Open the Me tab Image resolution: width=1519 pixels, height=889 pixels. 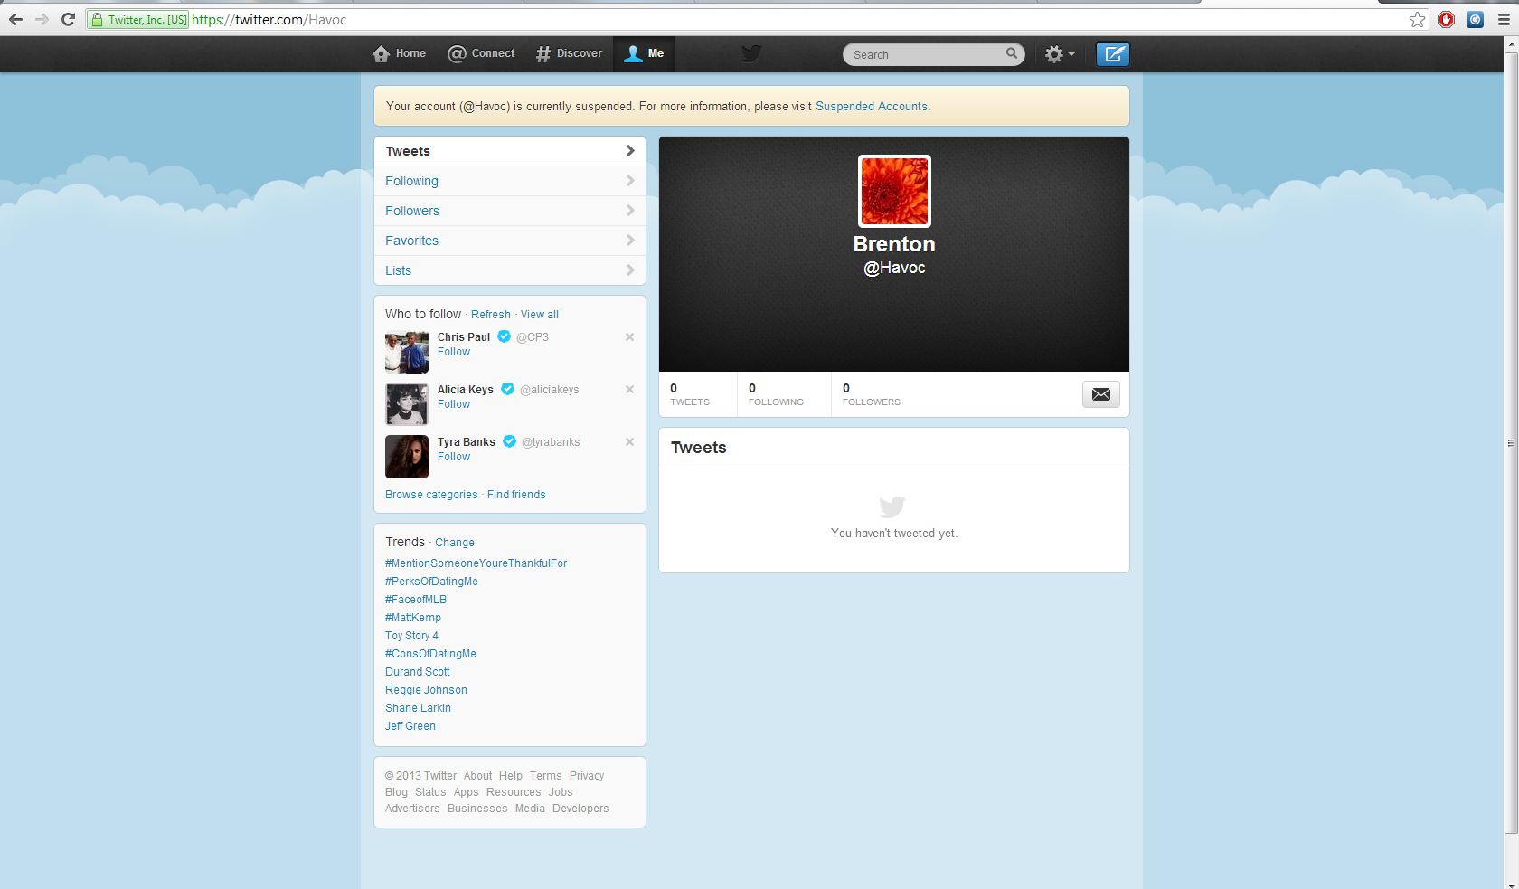644,53
